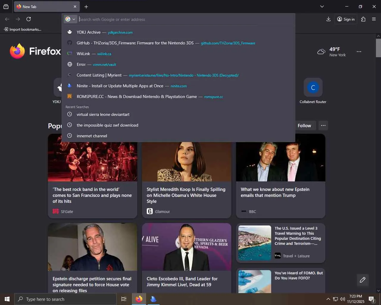Click the blue app icon next to Firefox
The image size is (381, 305).
[153, 299]
